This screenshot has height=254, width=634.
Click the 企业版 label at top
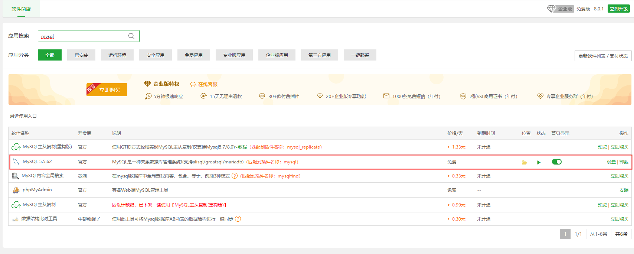point(565,9)
